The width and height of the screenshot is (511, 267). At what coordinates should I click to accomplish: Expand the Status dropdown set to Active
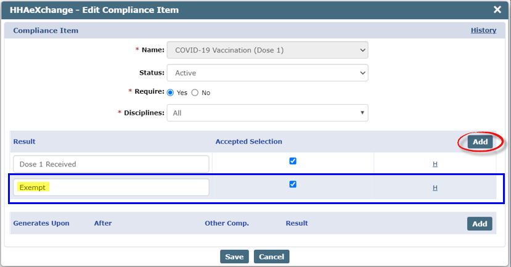267,73
